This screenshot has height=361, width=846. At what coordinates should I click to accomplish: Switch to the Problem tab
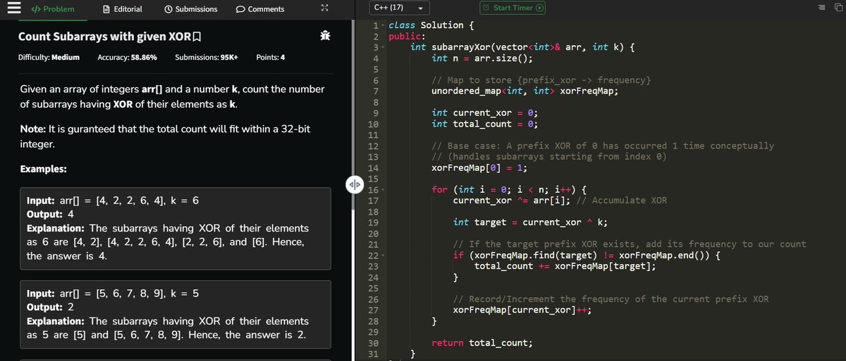[x=53, y=9]
